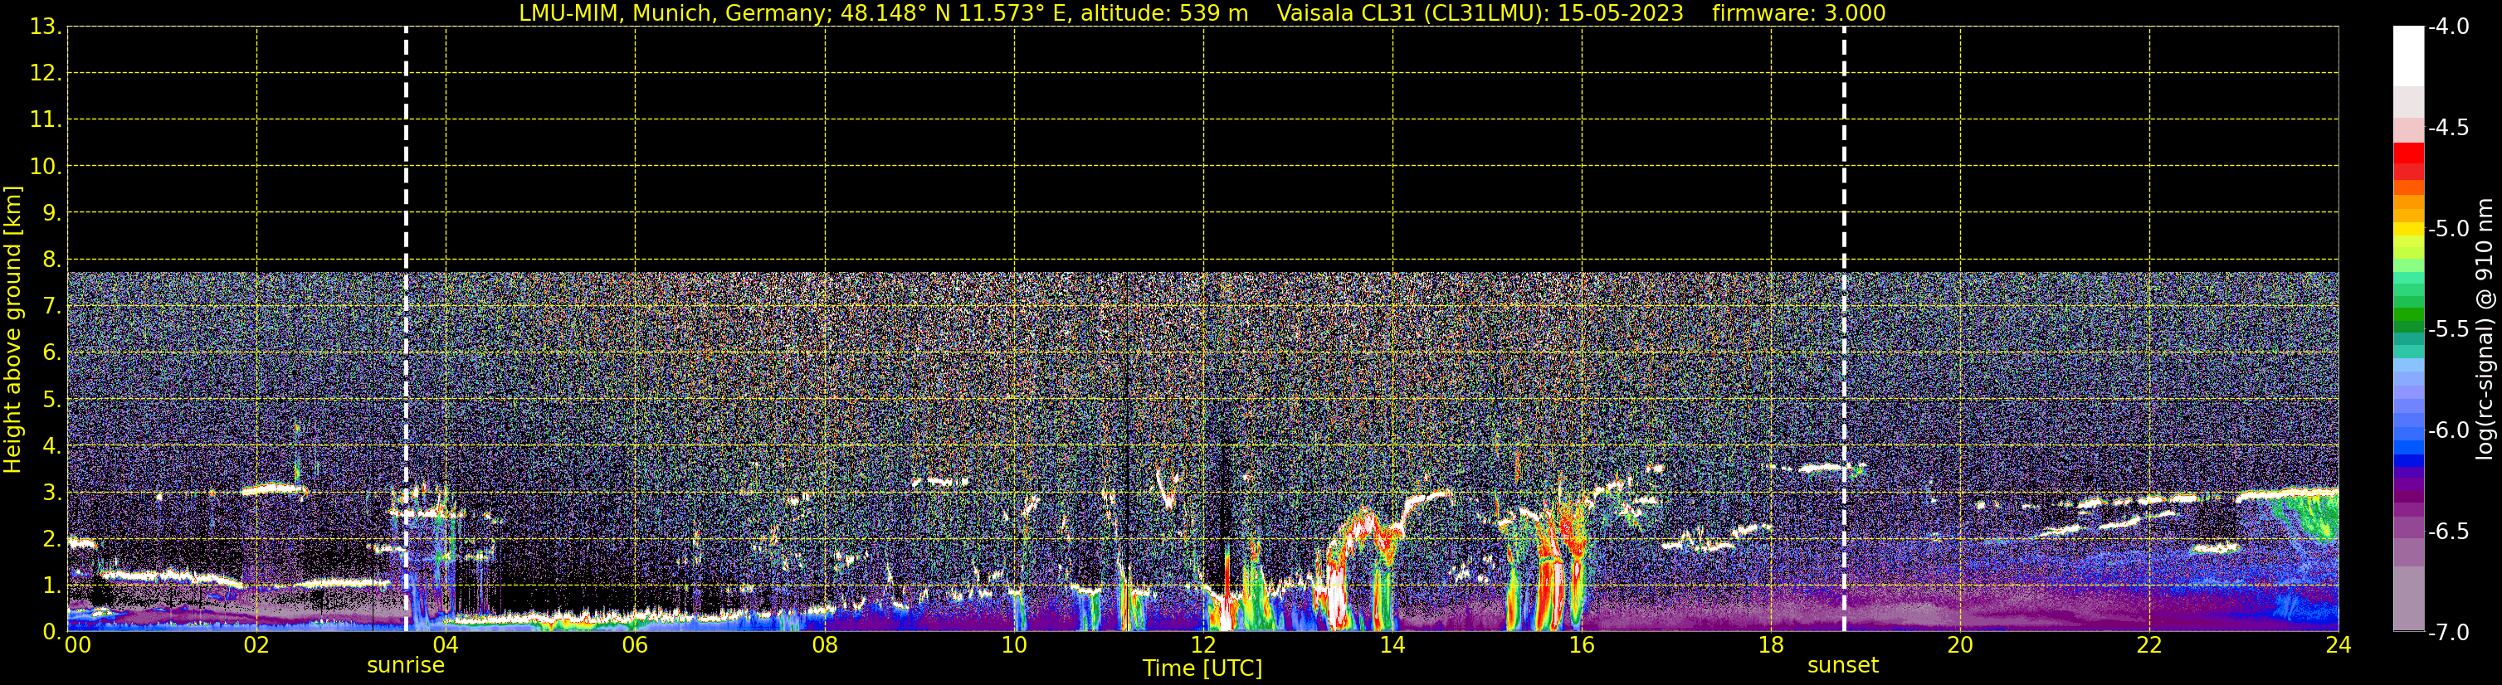Screen dimensions: 2502x685
Task: Click the 'Time [UTC]' axis label
Action: click(x=1202, y=668)
